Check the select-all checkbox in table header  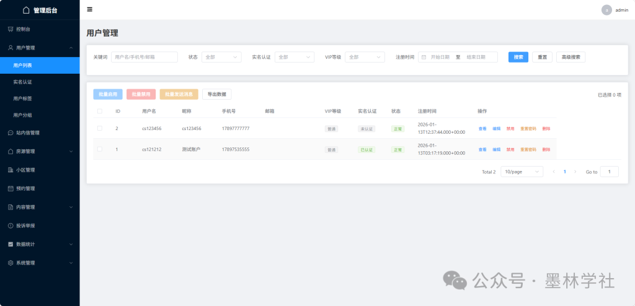(99, 111)
